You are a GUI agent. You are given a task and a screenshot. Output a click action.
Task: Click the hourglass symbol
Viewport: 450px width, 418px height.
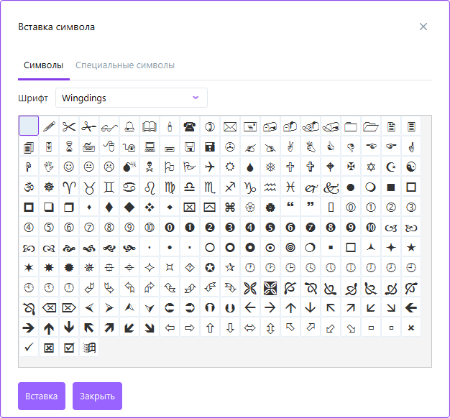click(69, 147)
